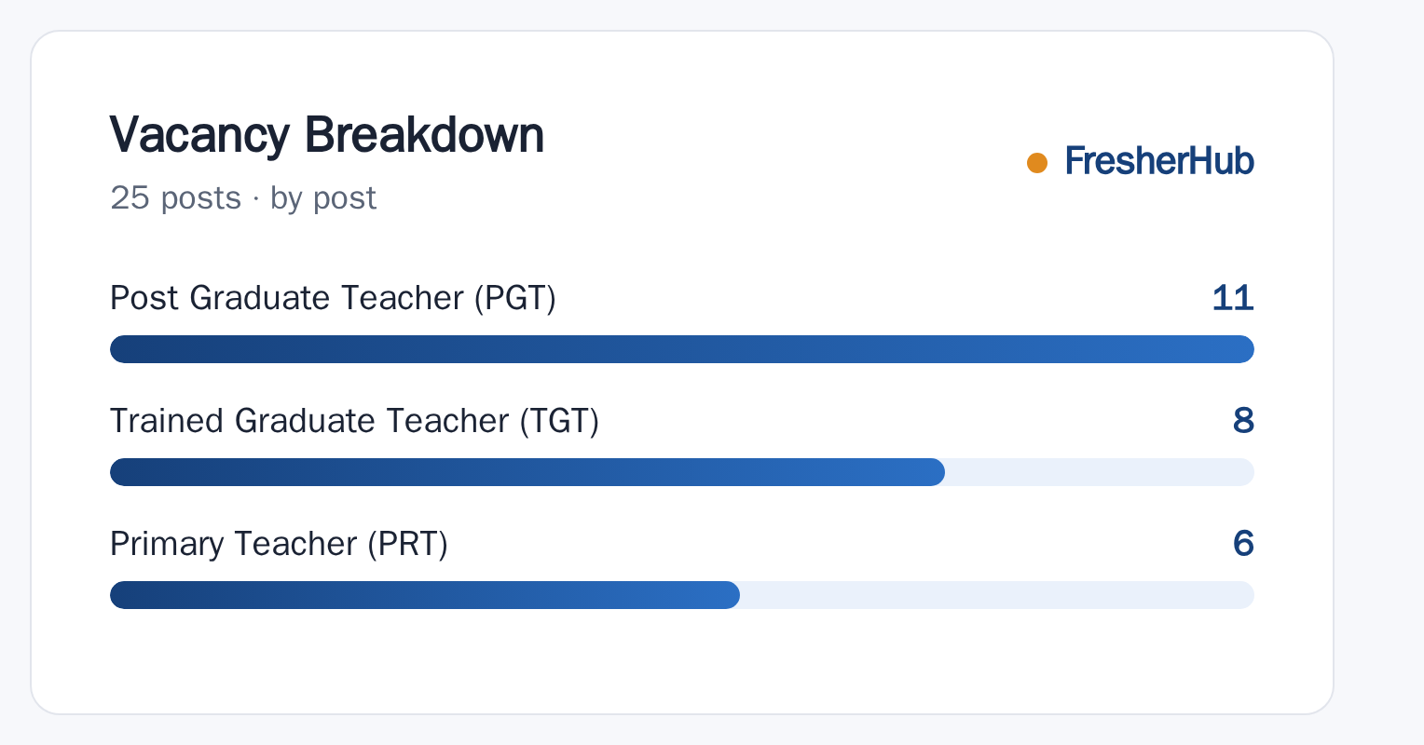1424x745 pixels.
Task: Open the FresherHub brand link
Action: coord(1159,161)
